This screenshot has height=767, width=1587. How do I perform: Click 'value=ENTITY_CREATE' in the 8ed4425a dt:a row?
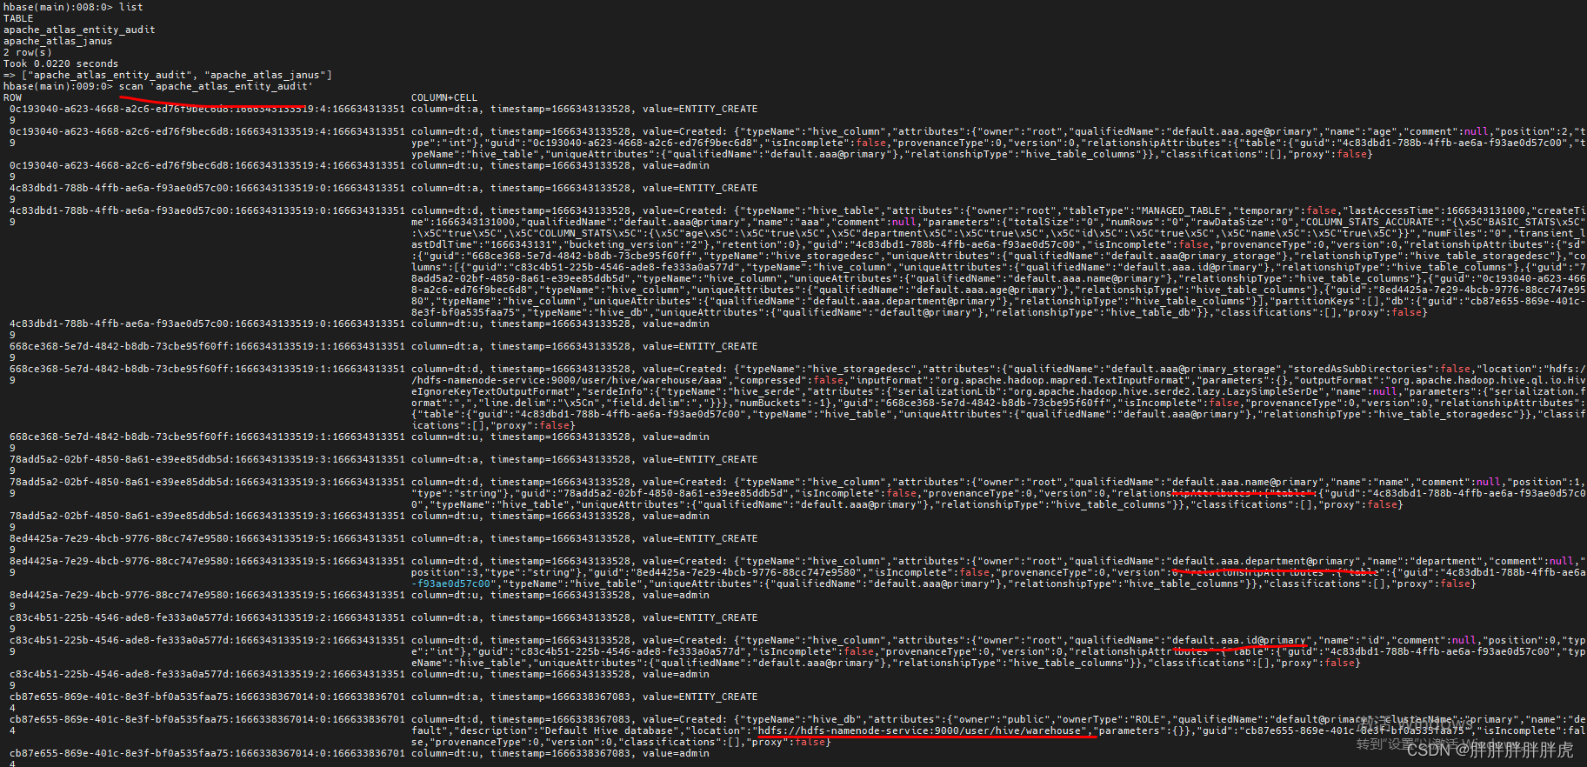(x=700, y=538)
